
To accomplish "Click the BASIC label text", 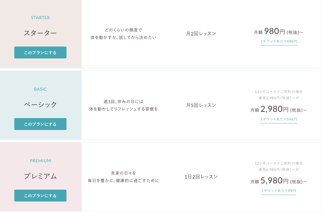I will [41, 89].
